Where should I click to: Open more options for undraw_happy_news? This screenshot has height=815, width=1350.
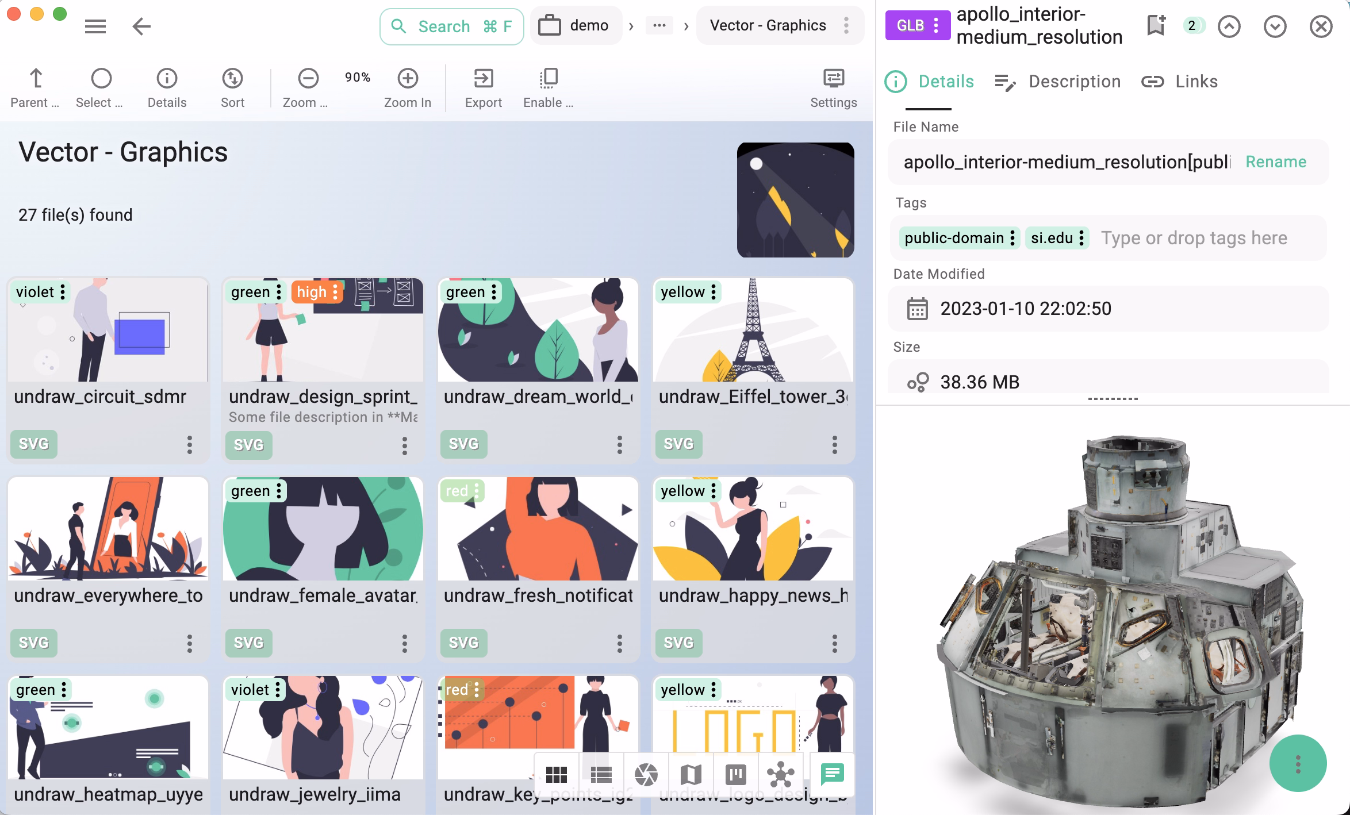835,644
